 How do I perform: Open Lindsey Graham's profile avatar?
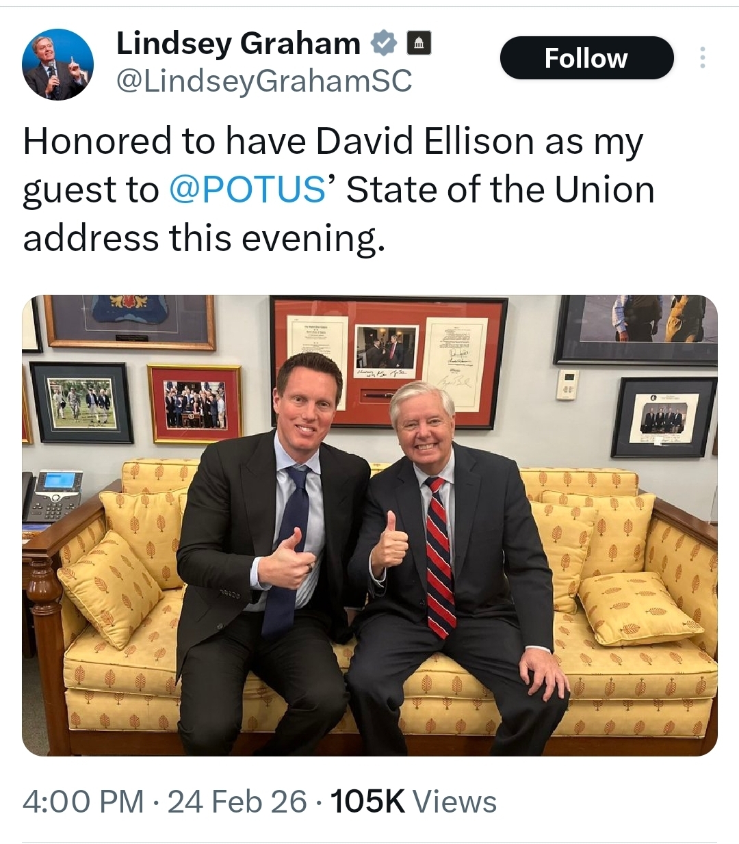pyautogui.click(x=57, y=64)
